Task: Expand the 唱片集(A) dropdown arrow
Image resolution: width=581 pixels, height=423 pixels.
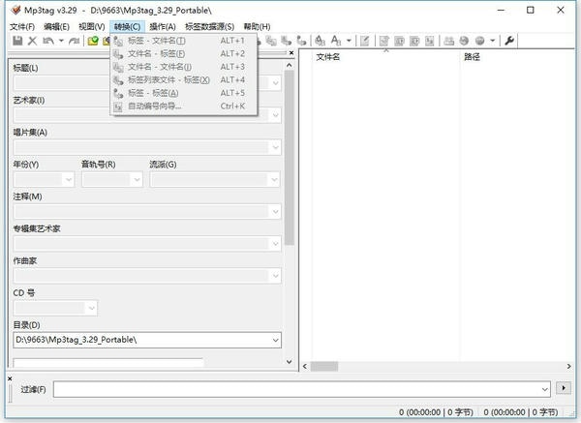Action: coord(275,147)
